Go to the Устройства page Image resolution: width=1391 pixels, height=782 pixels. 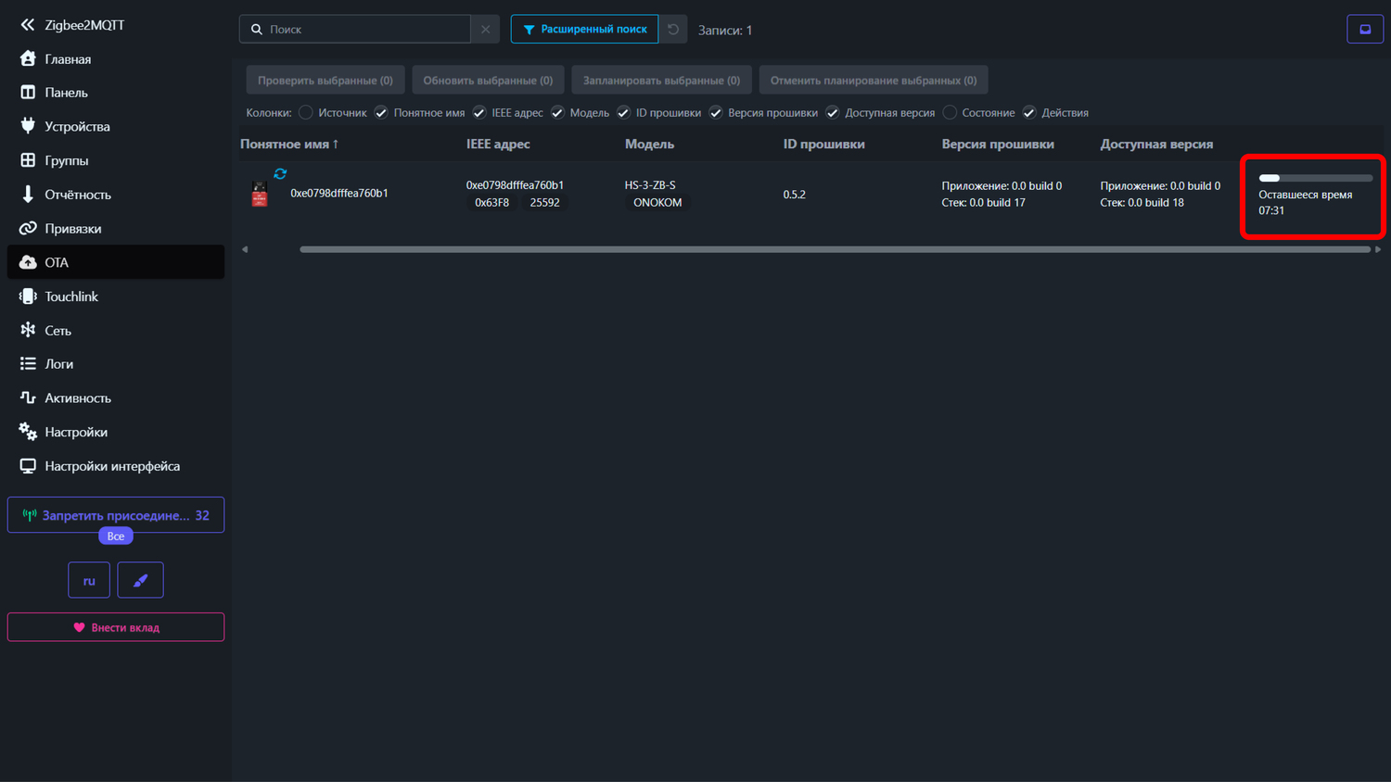pos(77,127)
